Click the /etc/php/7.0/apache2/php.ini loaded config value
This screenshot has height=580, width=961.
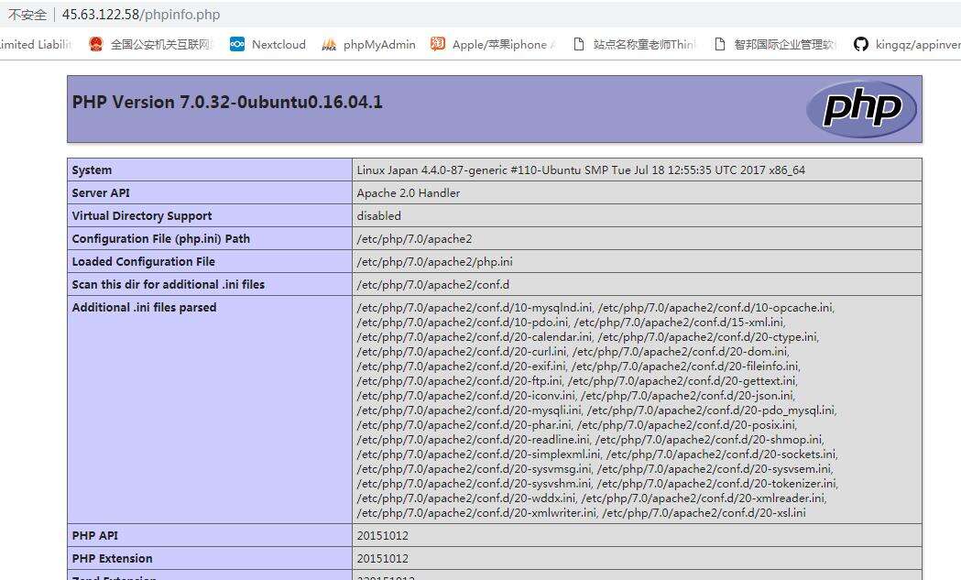coord(434,262)
